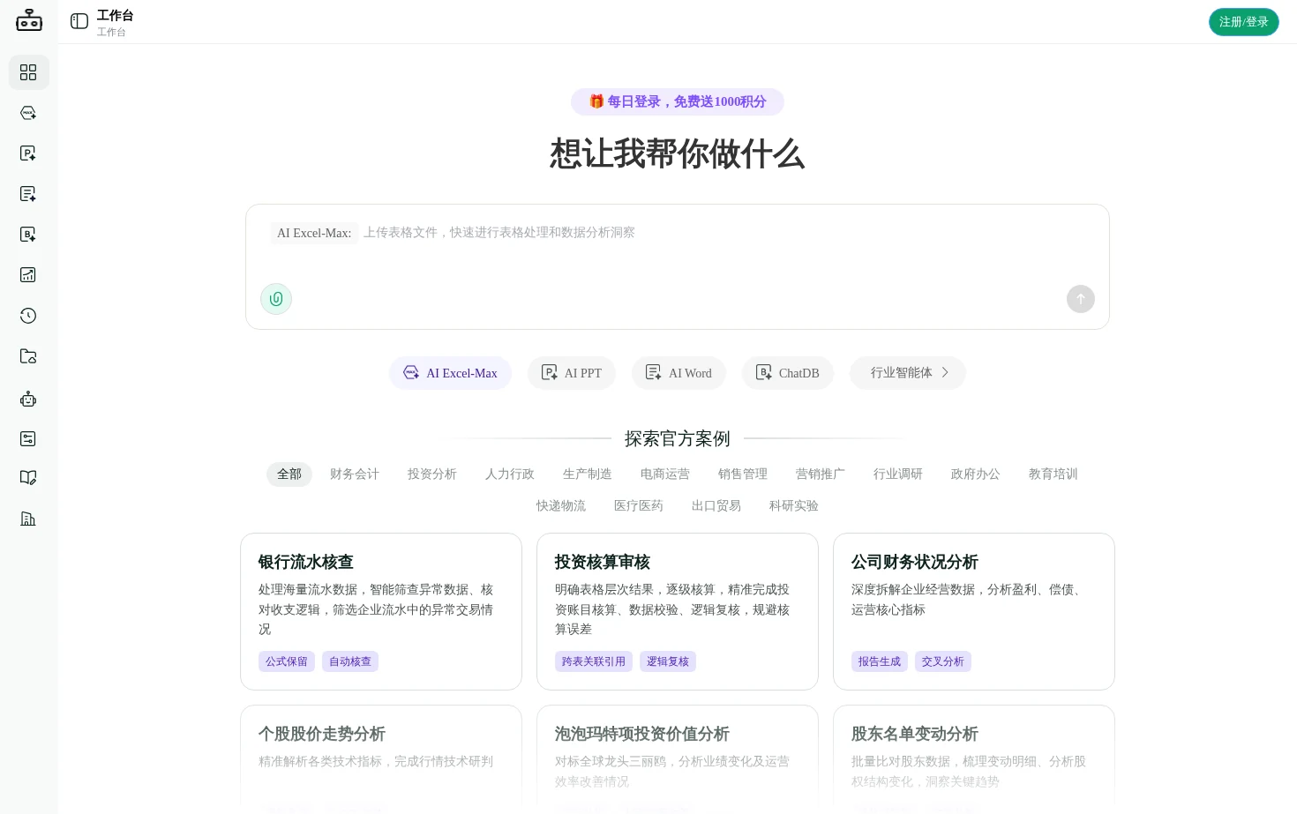Expand the 行业智能体 options
The width and height of the screenshot is (1297, 814).
coord(908,373)
